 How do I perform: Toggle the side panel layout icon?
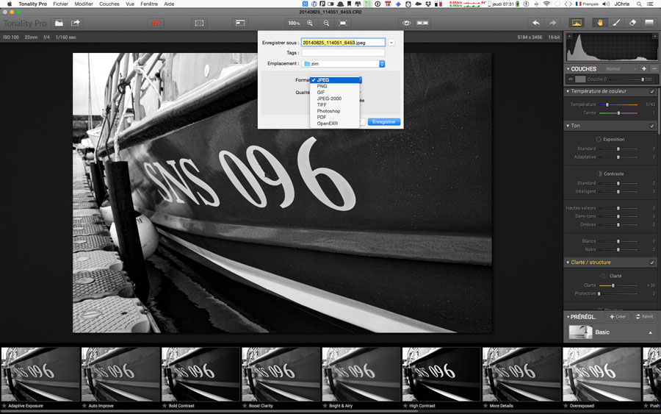pyautogui.click(x=240, y=24)
